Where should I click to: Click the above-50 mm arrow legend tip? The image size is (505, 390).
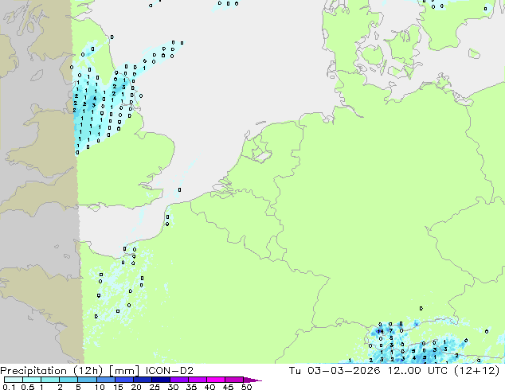(252, 380)
